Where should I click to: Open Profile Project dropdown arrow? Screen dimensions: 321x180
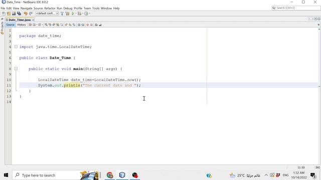click(89, 13)
